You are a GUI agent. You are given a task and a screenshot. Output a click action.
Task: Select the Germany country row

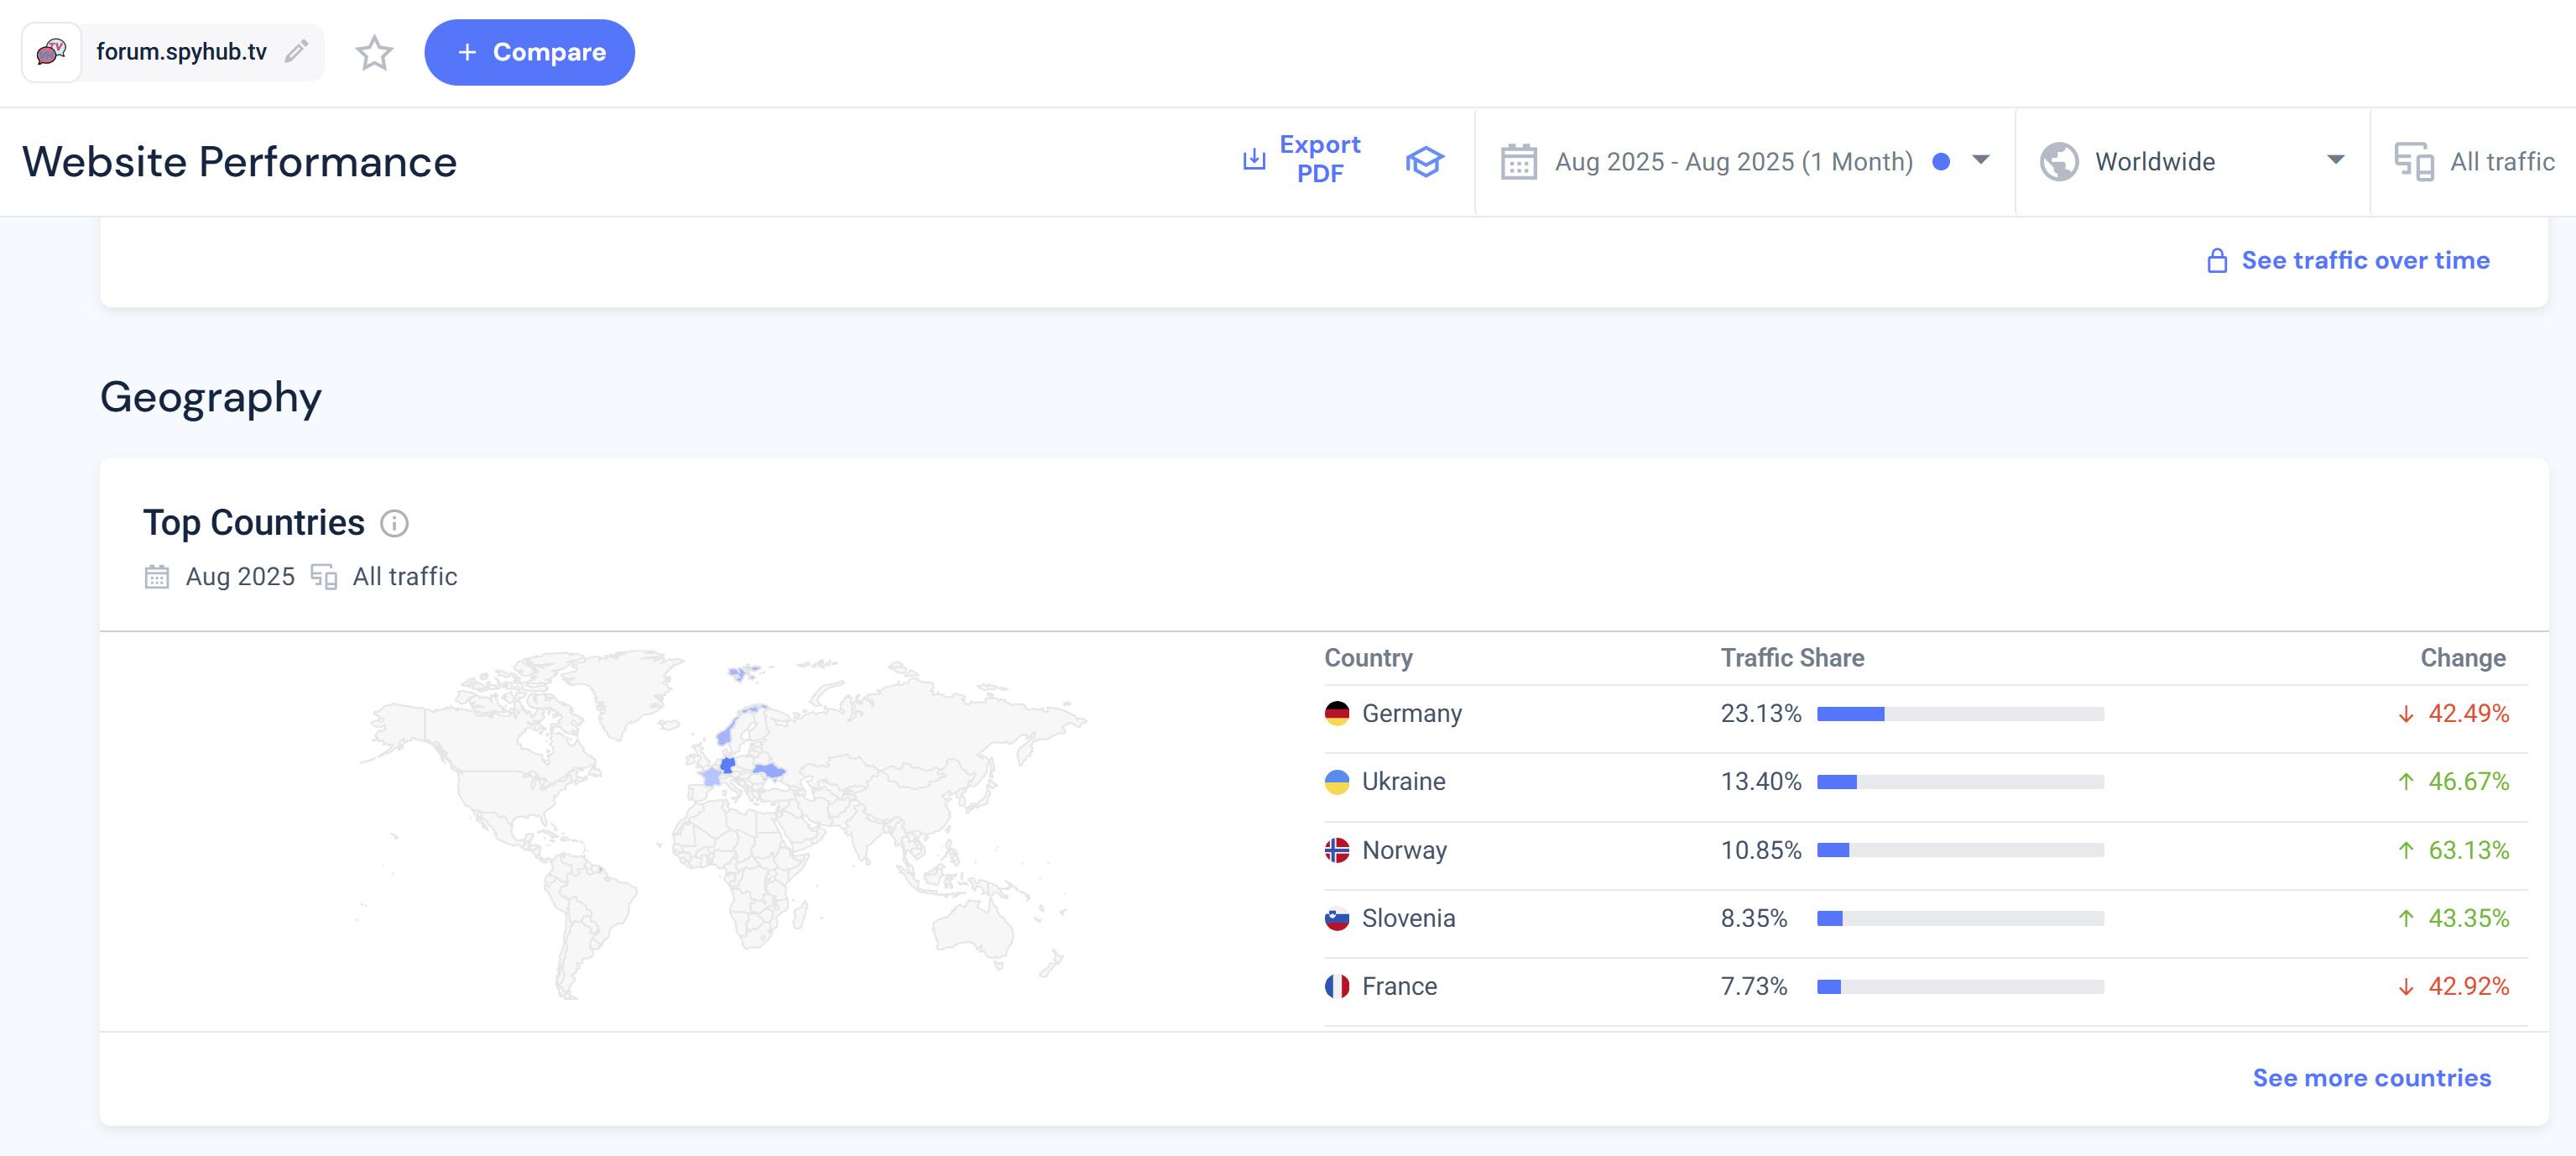[1411, 714]
